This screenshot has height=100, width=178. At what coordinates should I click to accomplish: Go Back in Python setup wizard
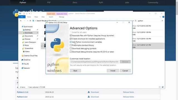[75, 71]
